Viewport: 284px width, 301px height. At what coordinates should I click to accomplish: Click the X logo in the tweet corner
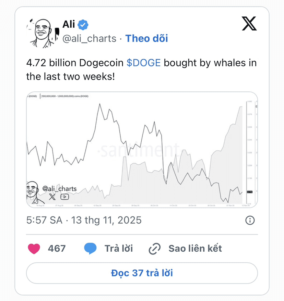(x=249, y=24)
